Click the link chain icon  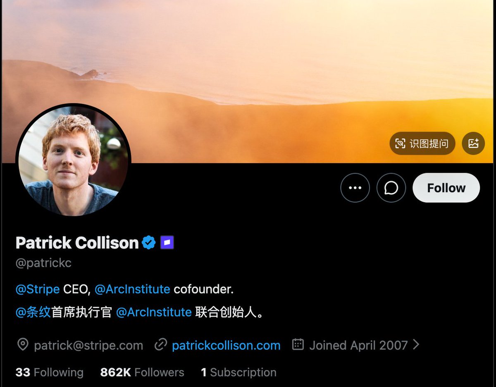click(x=161, y=345)
